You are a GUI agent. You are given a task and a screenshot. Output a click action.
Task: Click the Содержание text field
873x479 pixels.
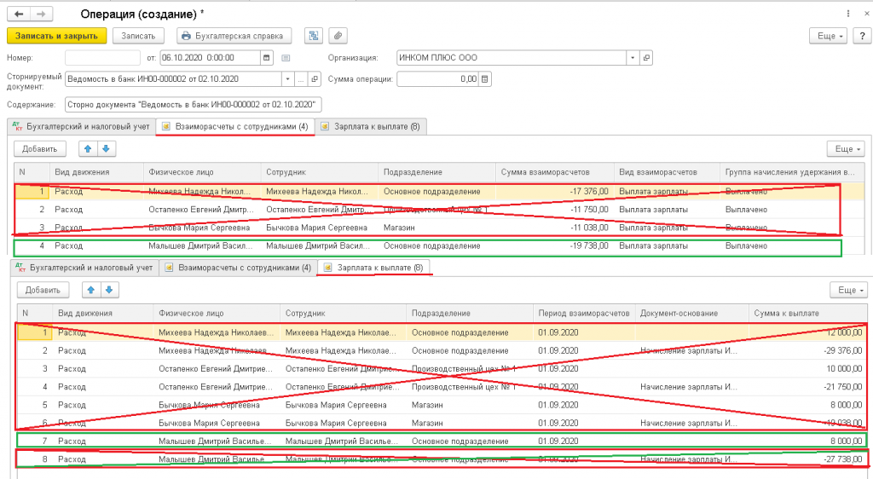point(194,105)
